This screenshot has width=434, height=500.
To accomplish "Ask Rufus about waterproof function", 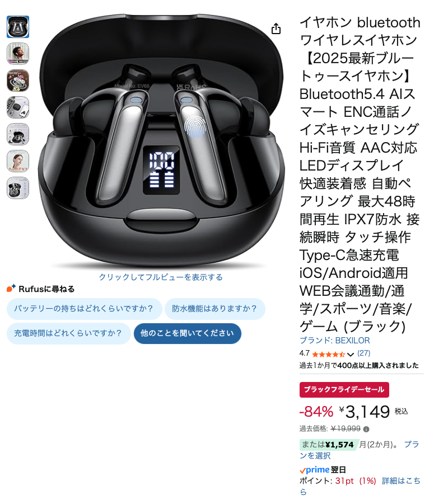I will click(215, 309).
